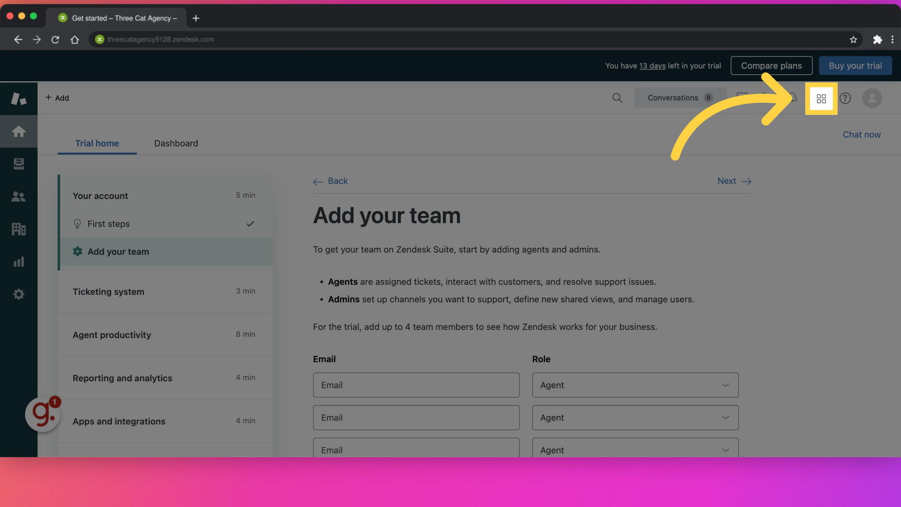This screenshot has height=507, width=901.
Task: Click Buy your trial button
Action: pos(855,65)
